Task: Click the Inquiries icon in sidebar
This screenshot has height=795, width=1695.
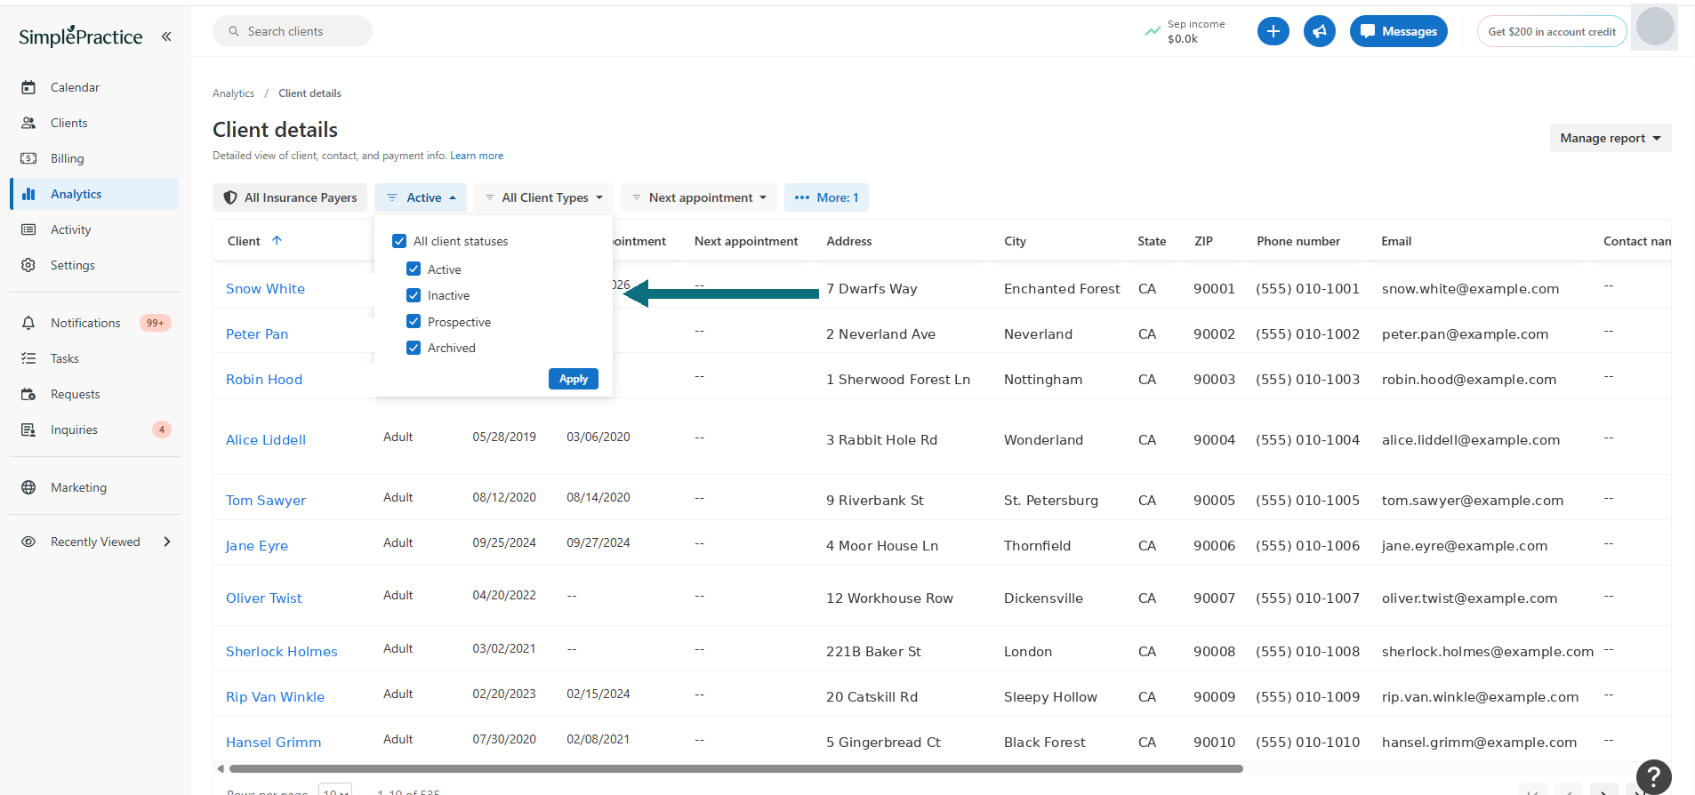Action: (x=28, y=430)
